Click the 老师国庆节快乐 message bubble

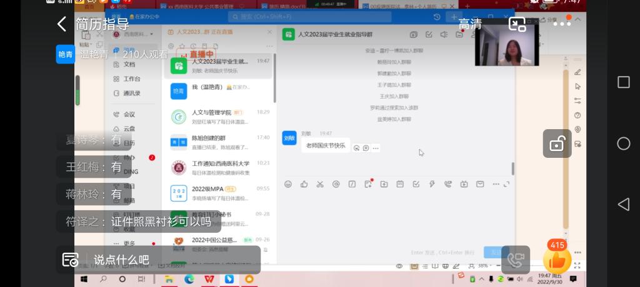tap(326, 145)
